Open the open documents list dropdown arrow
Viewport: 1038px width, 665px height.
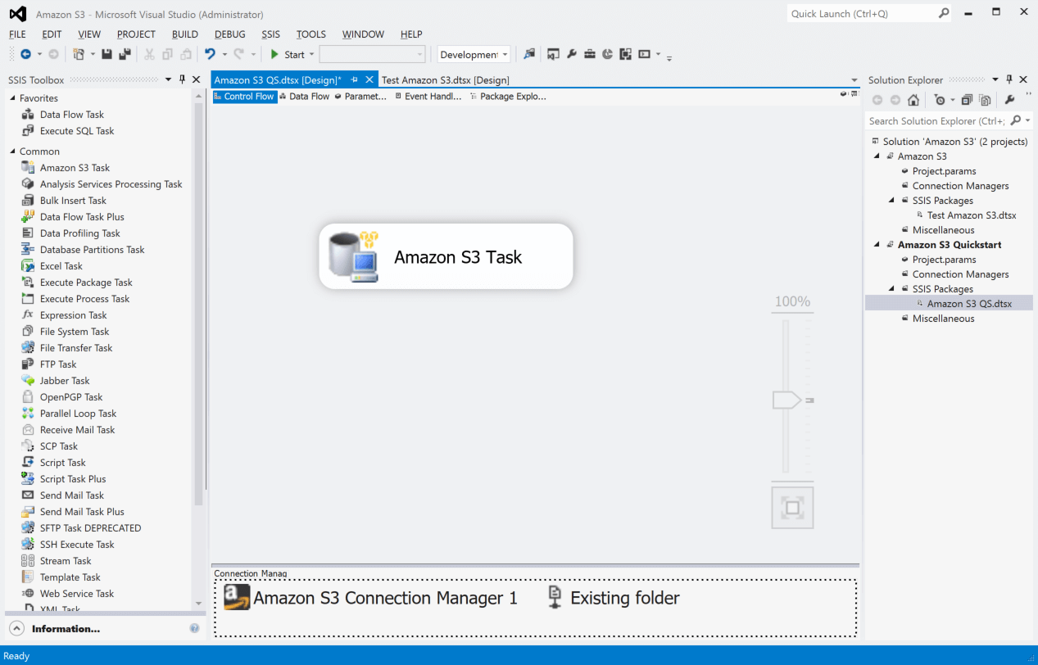(854, 80)
